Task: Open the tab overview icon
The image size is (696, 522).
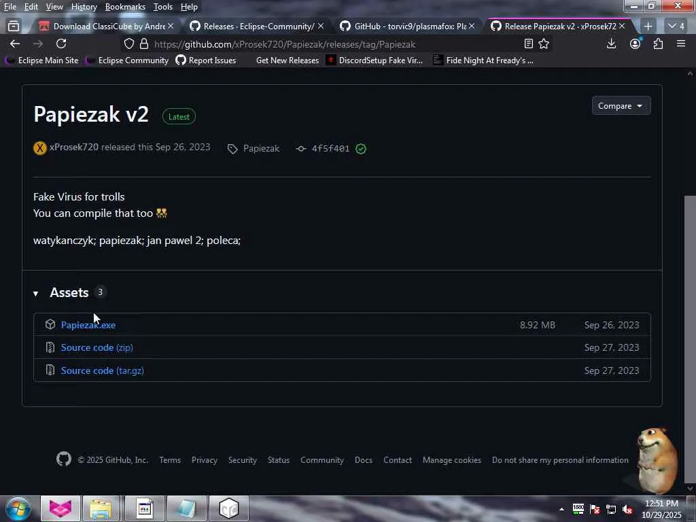Action: click(x=14, y=27)
